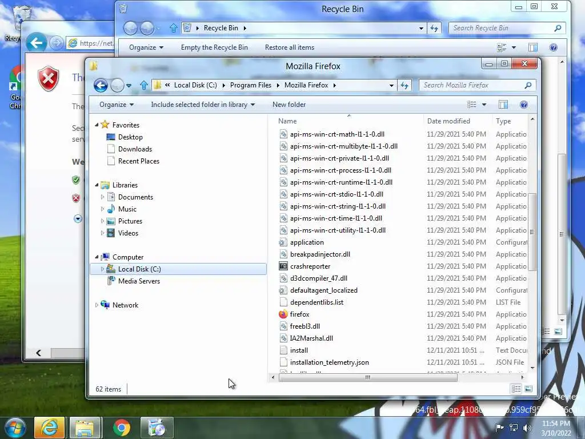Click Local Disk (C:) in address breadcrumb
Screen dimensions: 585x439
(195, 85)
